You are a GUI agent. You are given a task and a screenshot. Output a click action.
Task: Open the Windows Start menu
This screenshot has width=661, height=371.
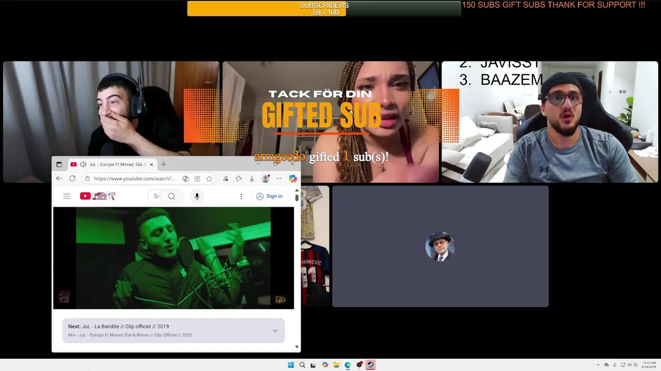(291, 365)
